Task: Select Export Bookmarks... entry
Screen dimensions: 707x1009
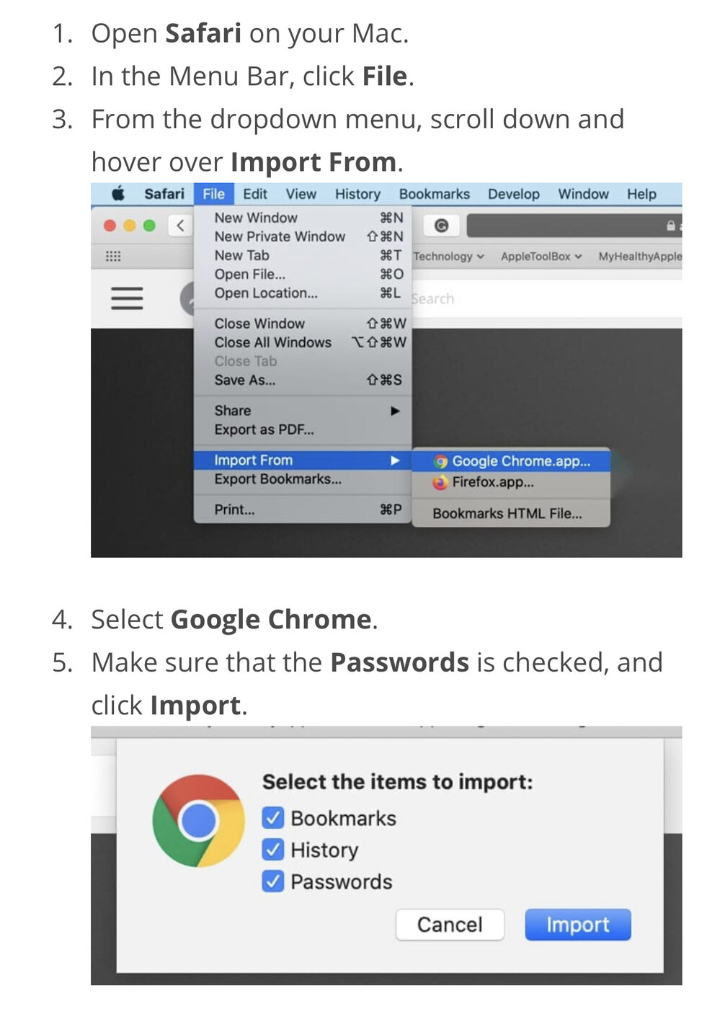Action: coord(303,479)
